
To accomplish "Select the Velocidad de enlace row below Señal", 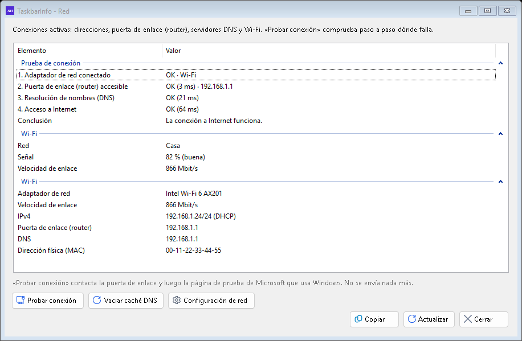I will coord(256,169).
